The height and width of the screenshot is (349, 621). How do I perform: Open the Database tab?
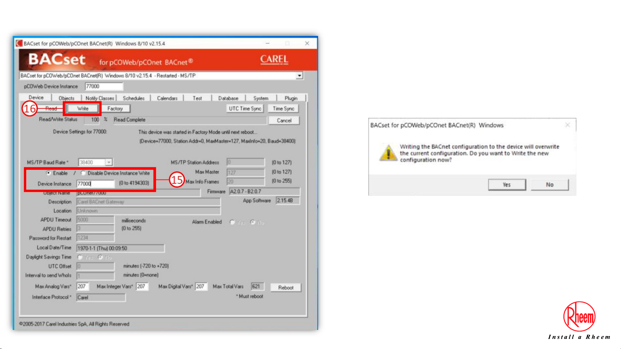pyautogui.click(x=228, y=98)
